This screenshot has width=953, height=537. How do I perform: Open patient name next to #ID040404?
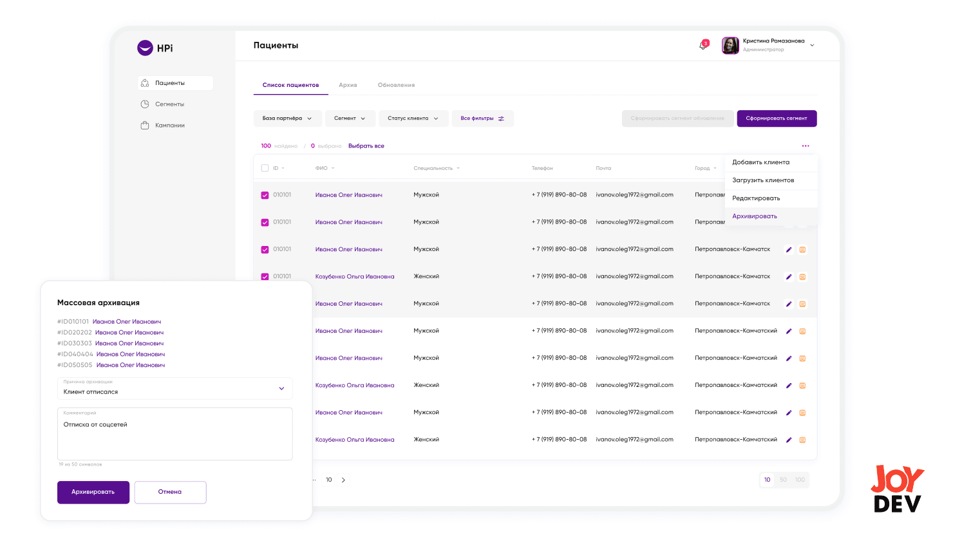pyautogui.click(x=131, y=355)
